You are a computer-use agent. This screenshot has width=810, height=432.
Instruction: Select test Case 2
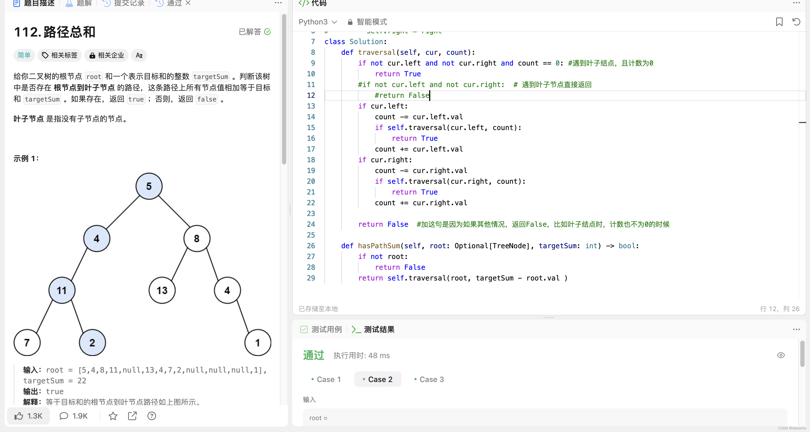point(378,379)
